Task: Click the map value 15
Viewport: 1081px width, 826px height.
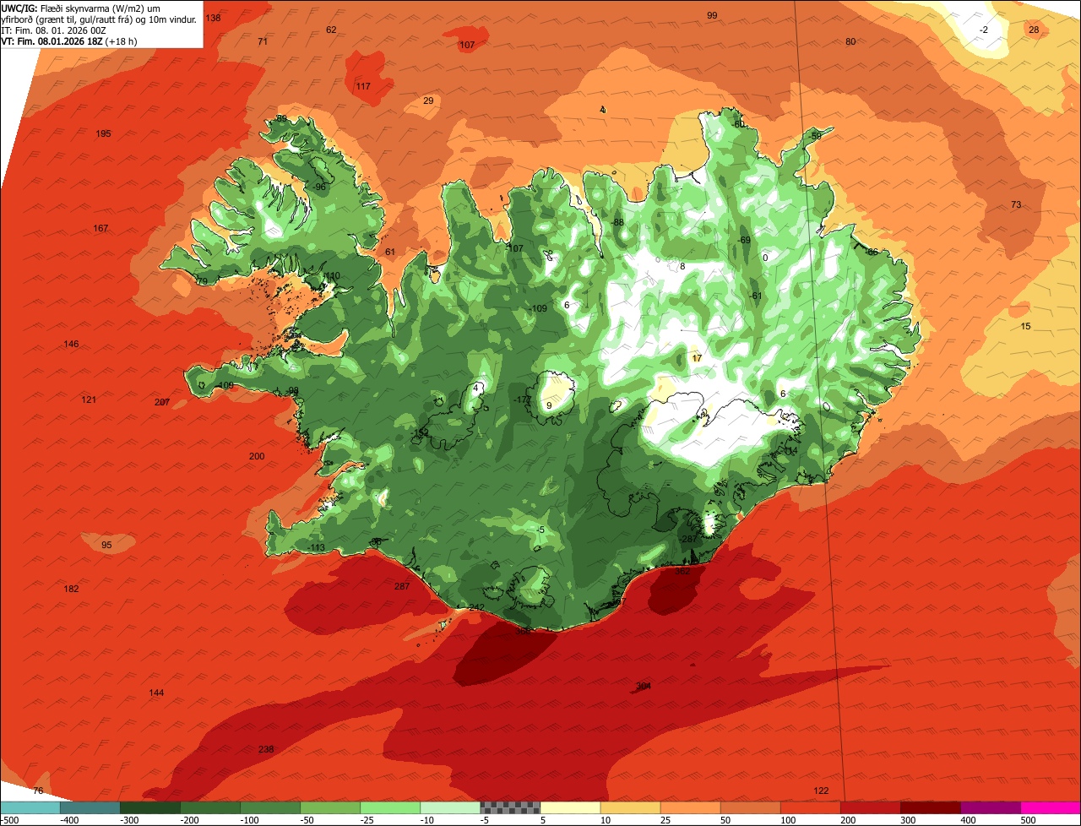Action: click(x=1025, y=326)
